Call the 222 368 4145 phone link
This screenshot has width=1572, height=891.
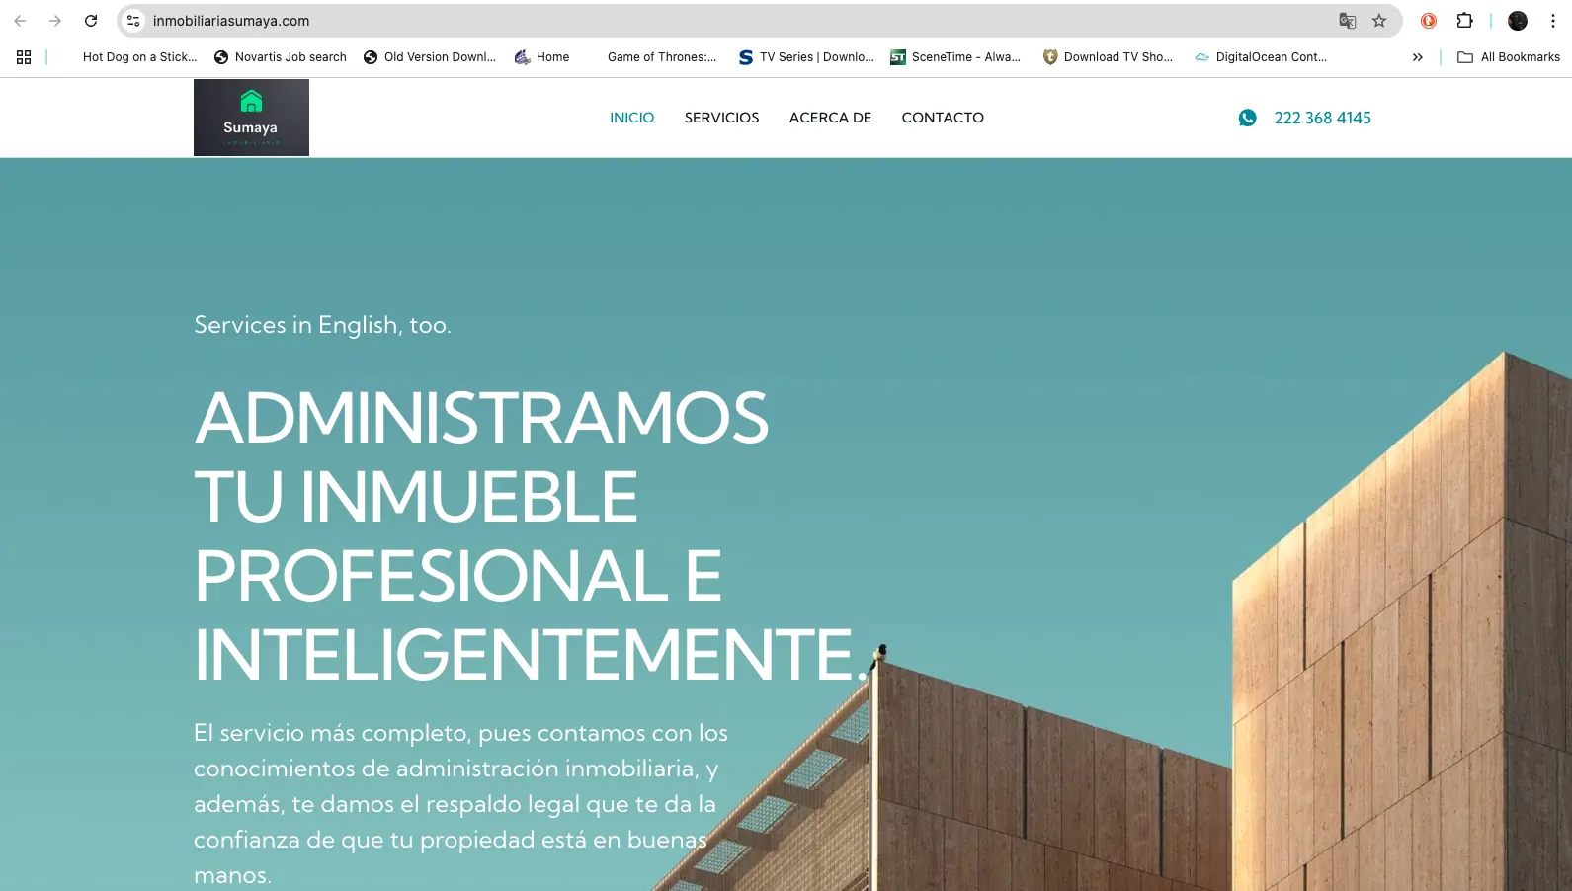(x=1322, y=118)
